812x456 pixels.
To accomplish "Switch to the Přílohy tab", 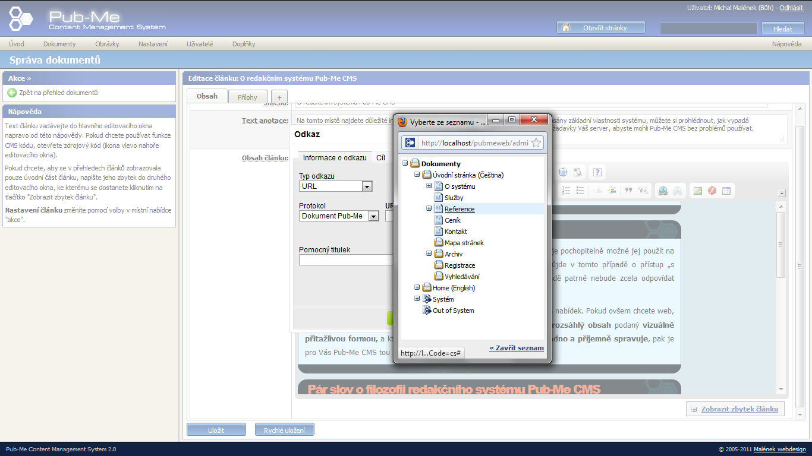I will pos(247,97).
